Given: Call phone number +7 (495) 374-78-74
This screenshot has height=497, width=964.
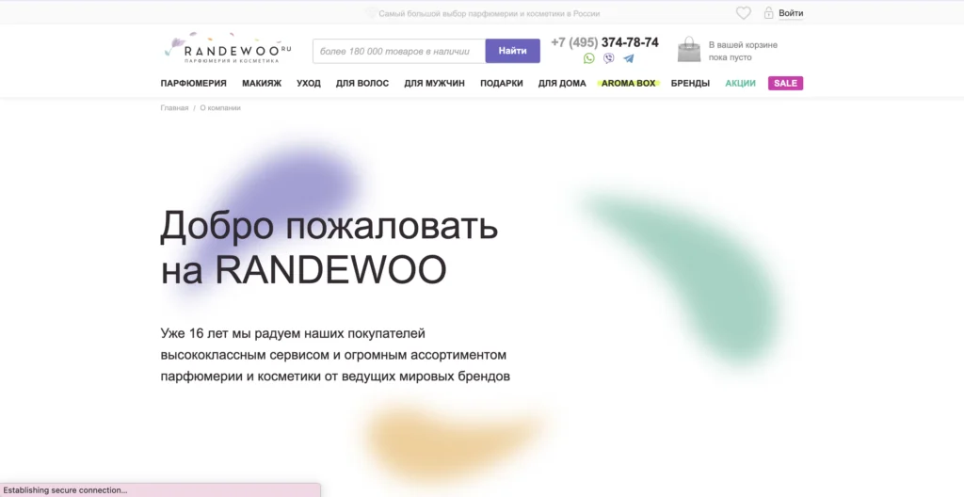Looking at the screenshot, I should pos(604,42).
